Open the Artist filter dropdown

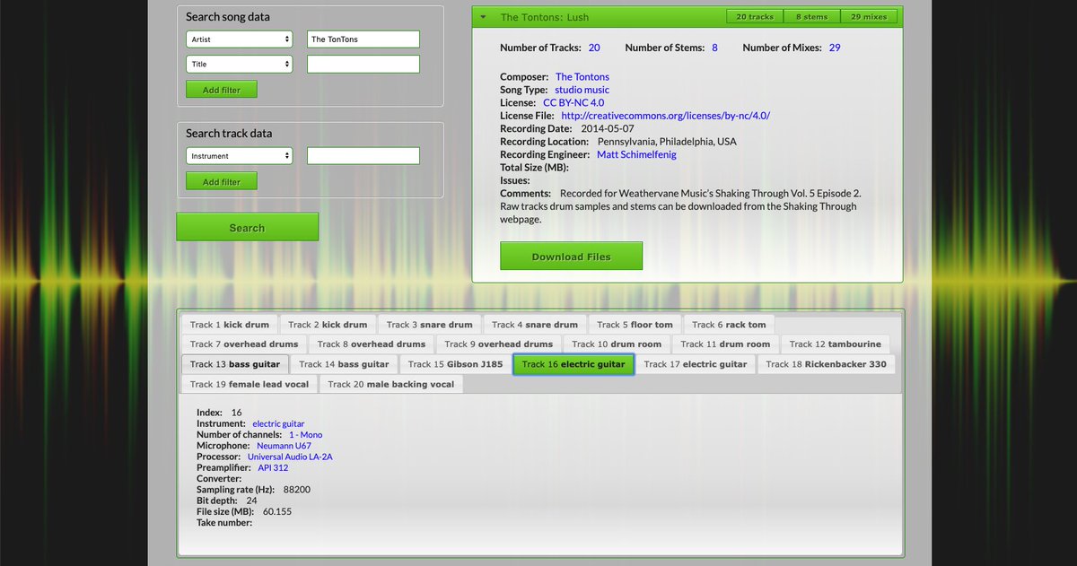pos(240,39)
